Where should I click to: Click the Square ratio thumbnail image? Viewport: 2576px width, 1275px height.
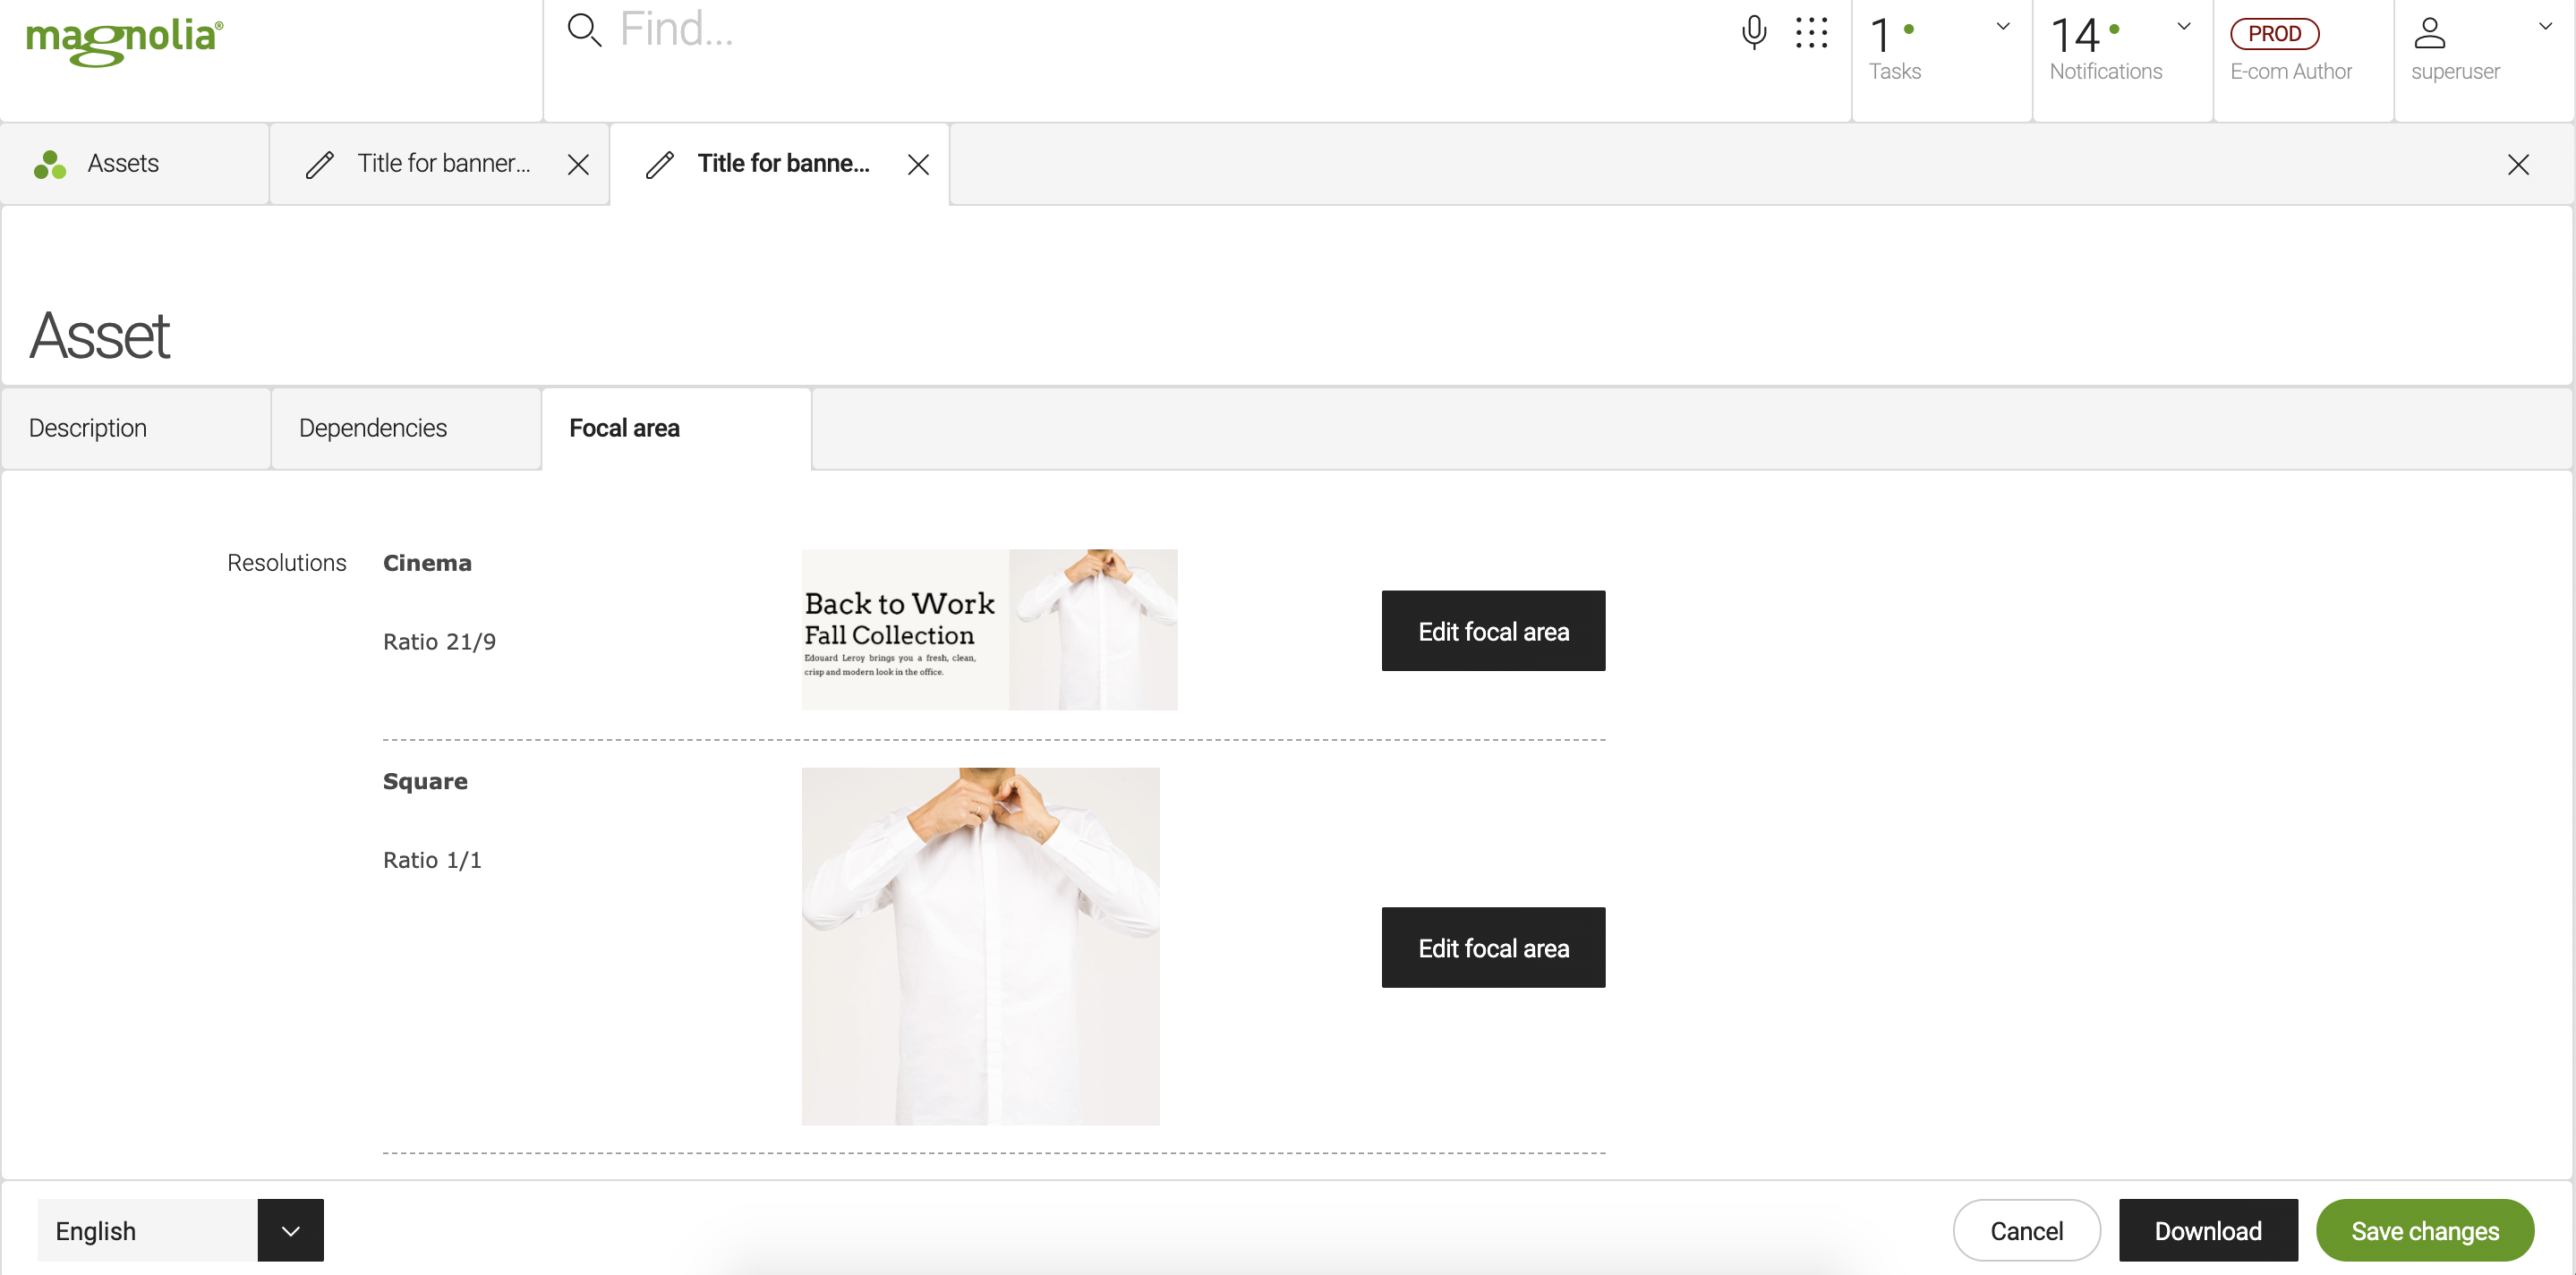980,946
